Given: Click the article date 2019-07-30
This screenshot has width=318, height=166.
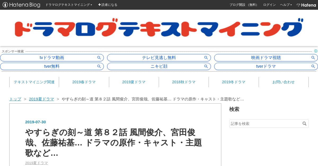Looking at the screenshot, I should tap(36, 122).
